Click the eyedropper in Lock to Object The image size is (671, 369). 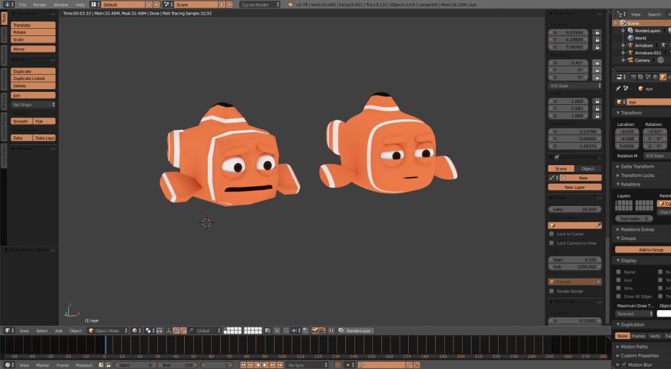598,225
